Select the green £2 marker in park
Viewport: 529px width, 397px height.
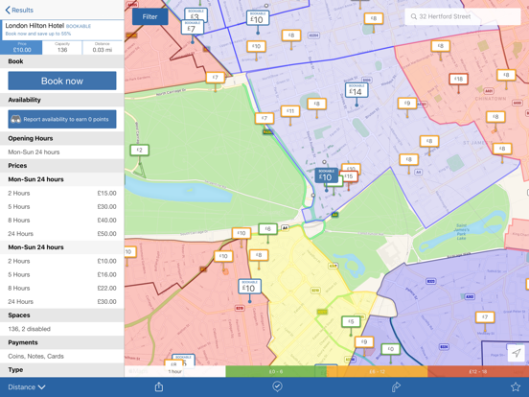[140, 150]
